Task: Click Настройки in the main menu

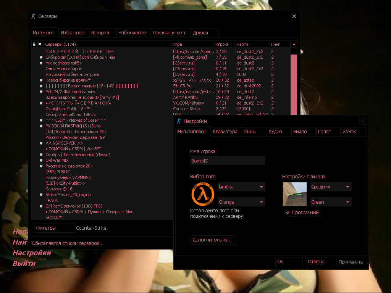Action: [32, 253]
